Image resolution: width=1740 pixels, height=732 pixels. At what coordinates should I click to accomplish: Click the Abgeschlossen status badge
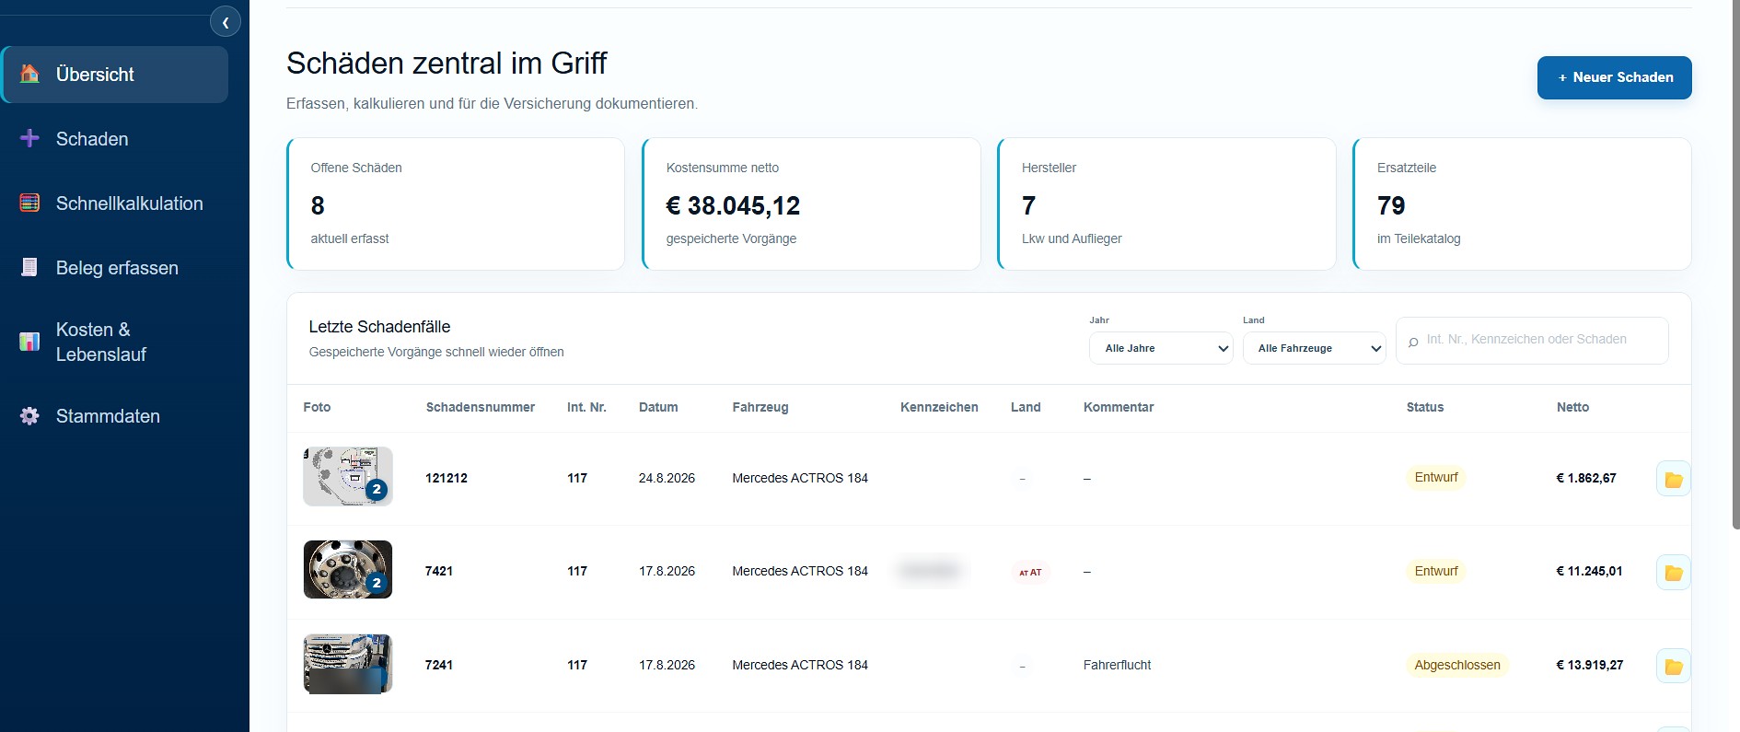coord(1457,665)
